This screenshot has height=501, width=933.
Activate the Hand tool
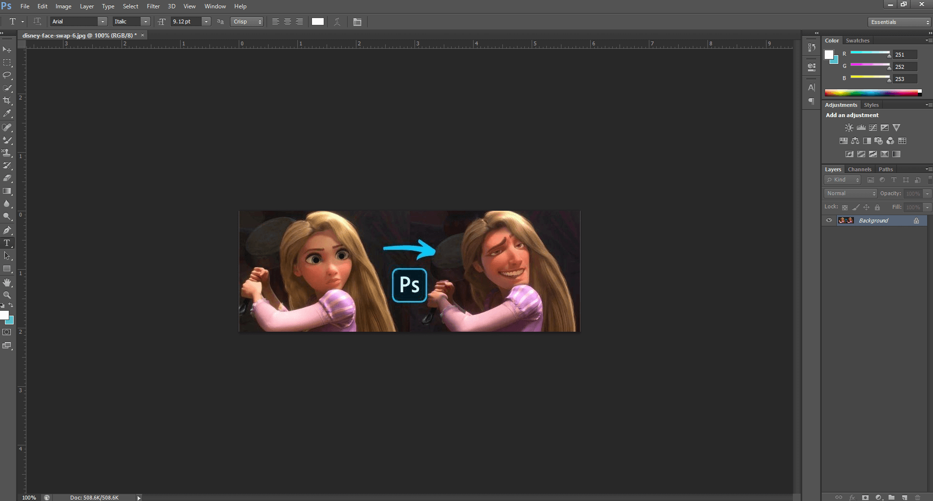click(7, 282)
